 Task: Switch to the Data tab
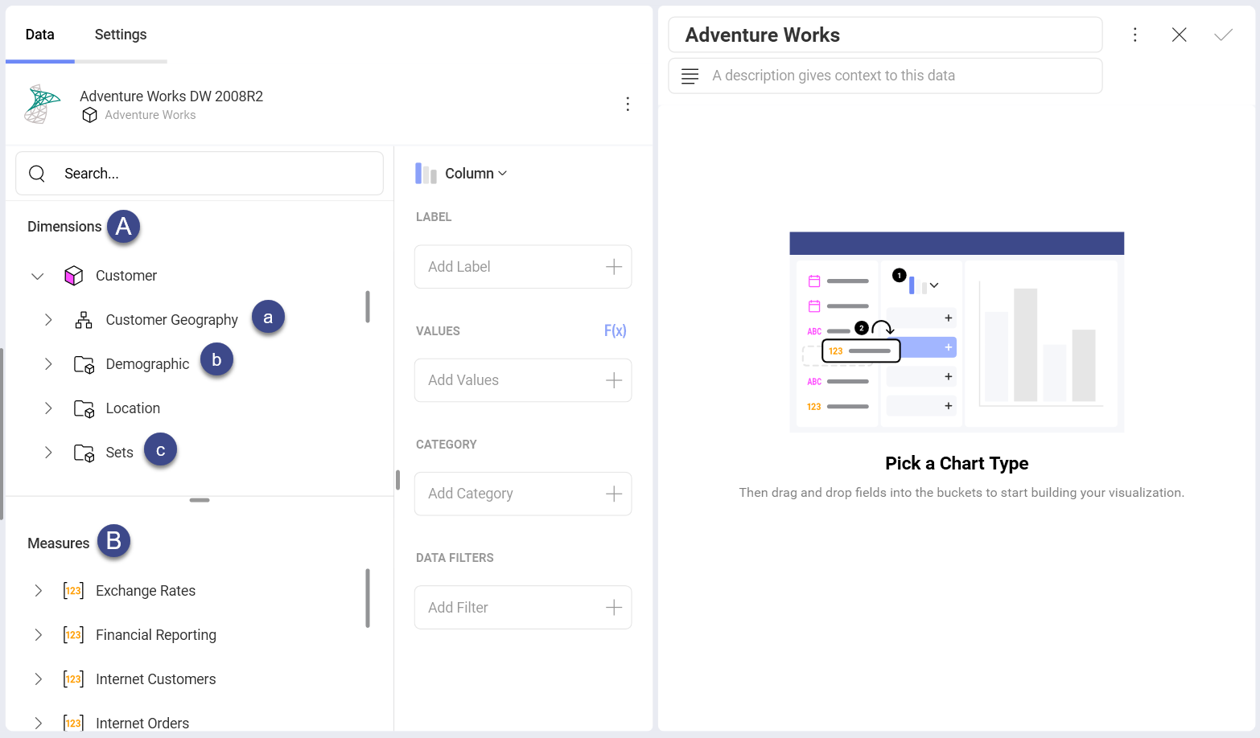tap(40, 35)
